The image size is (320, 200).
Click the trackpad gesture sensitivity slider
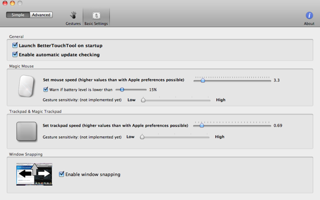(175, 137)
